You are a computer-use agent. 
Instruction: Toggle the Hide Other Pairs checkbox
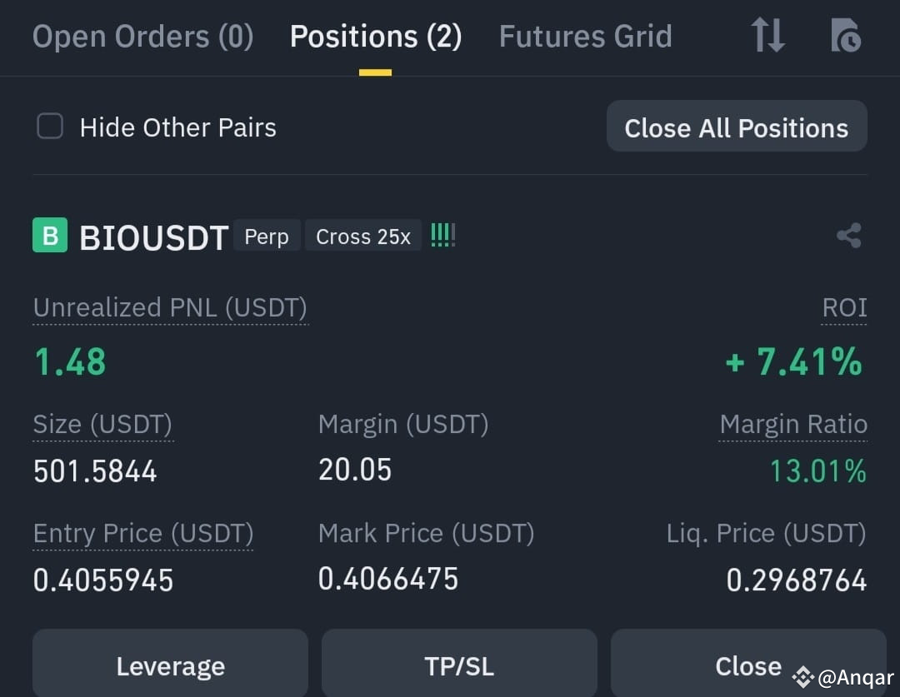[x=50, y=127]
